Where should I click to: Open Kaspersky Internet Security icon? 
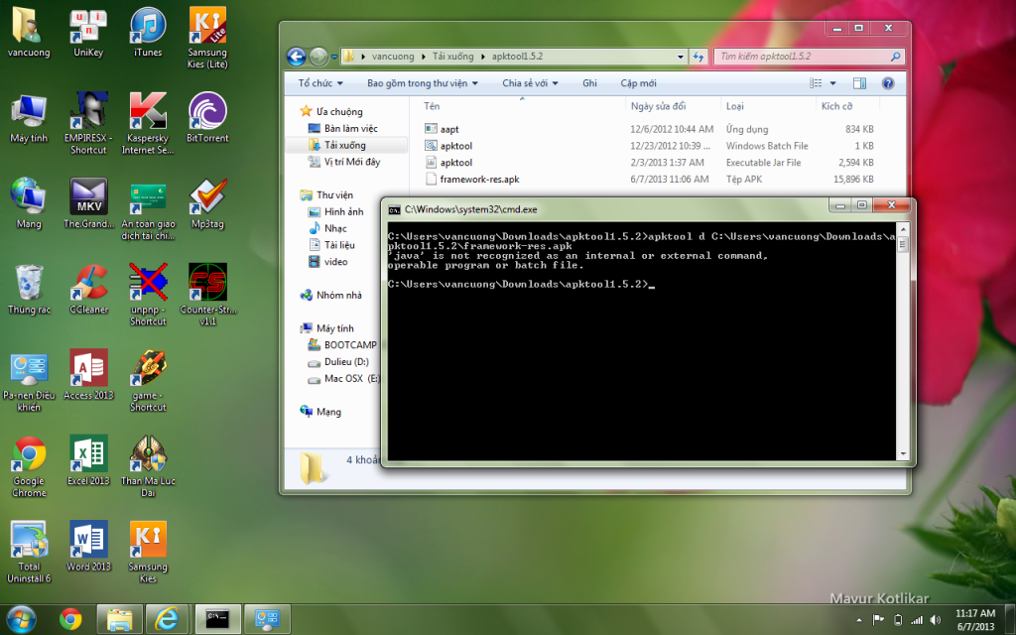pyautogui.click(x=148, y=123)
